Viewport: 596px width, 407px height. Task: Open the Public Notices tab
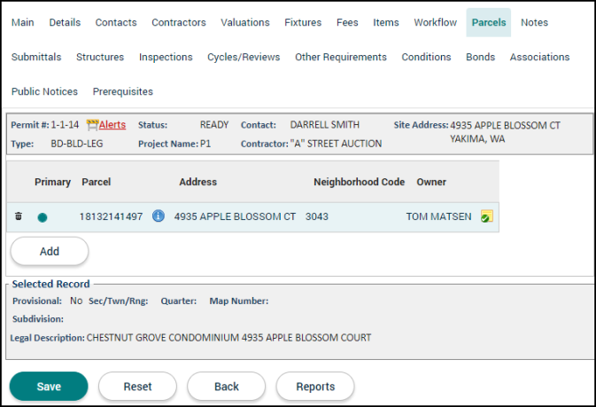point(44,91)
